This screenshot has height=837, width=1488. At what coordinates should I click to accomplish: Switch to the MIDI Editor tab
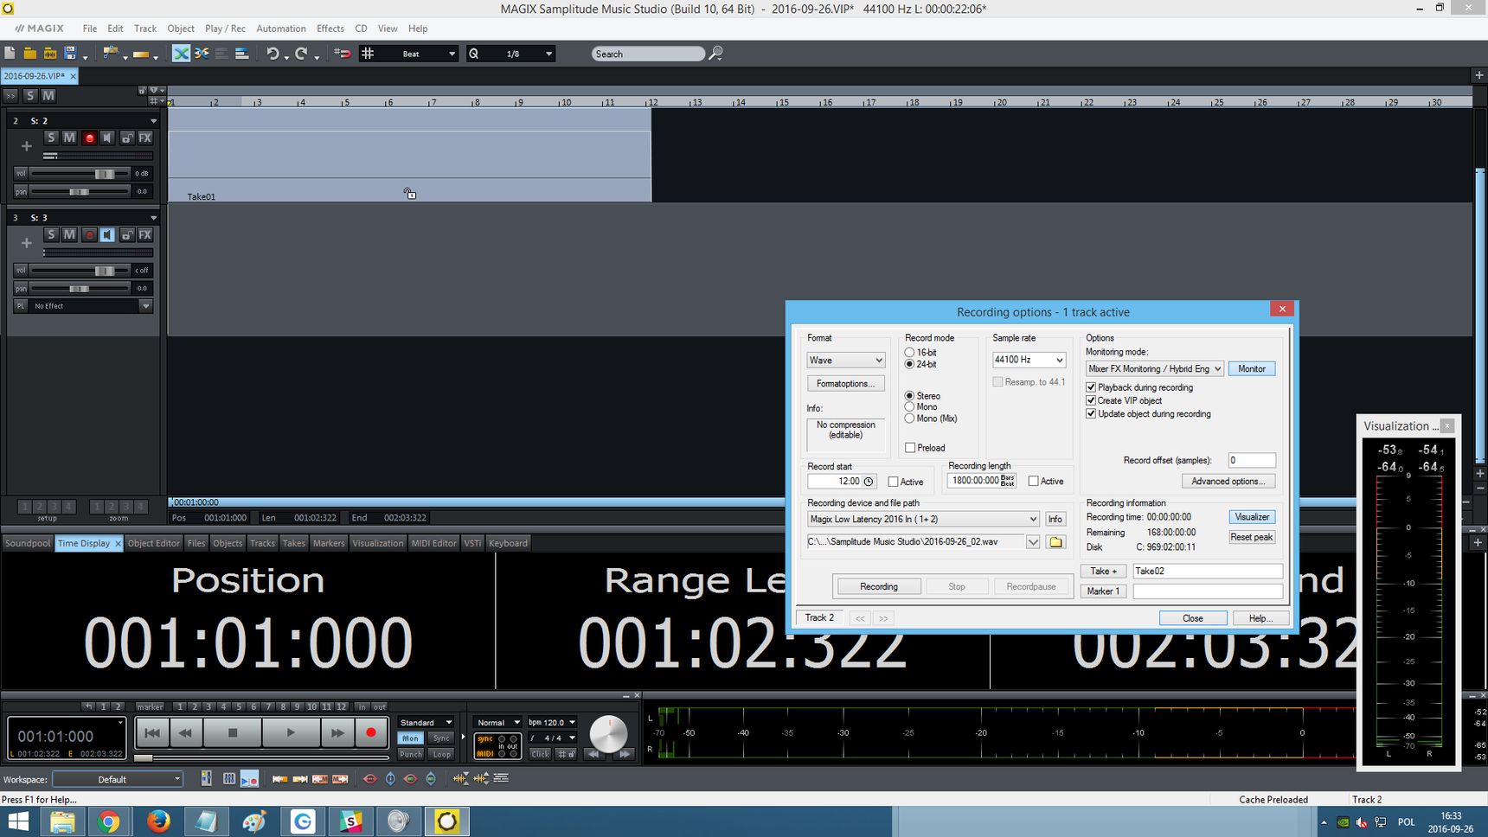pyautogui.click(x=433, y=543)
